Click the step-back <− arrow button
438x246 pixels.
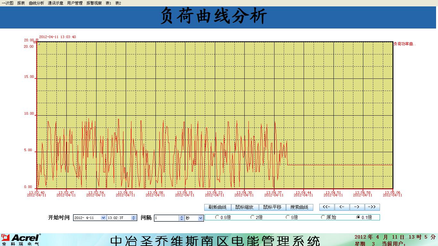point(342,207)
